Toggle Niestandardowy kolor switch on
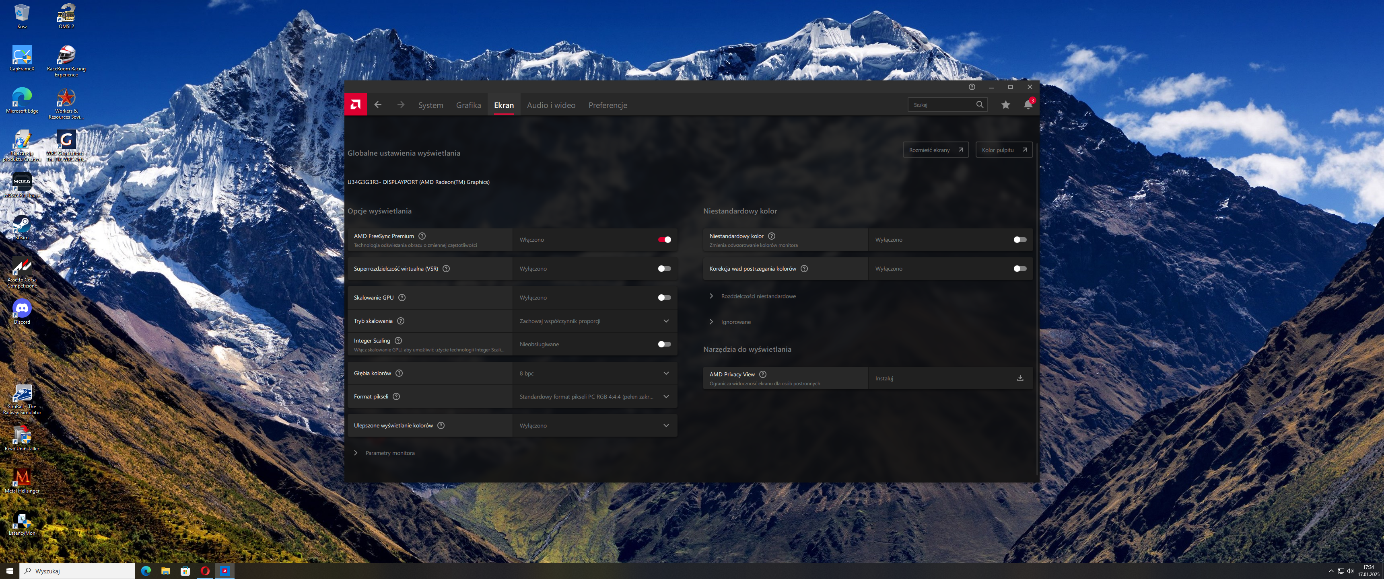1384x579 pixels. 1019,240
